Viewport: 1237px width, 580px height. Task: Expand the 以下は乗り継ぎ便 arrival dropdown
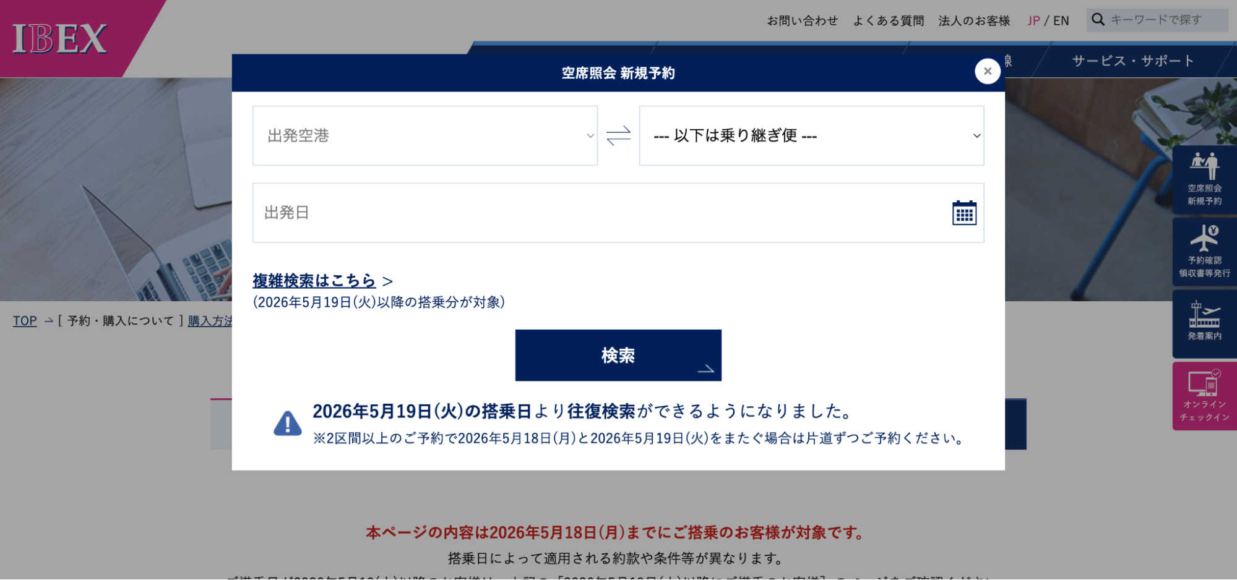click(x=811, y=135)
